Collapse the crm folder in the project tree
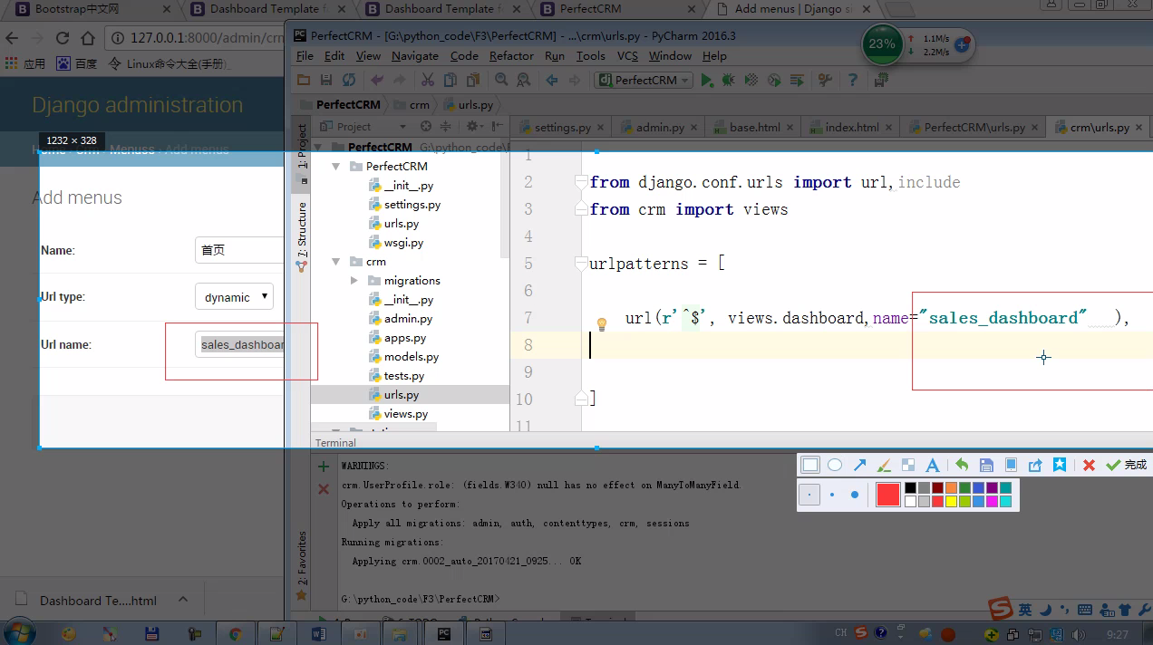1153x645 pixels. (x=336, y=262)
